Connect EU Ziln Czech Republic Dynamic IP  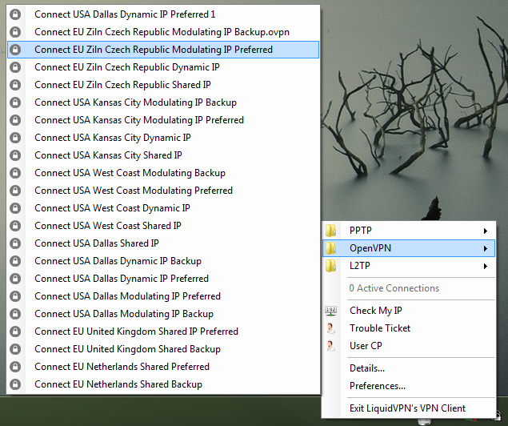click(x=163, y=67)
